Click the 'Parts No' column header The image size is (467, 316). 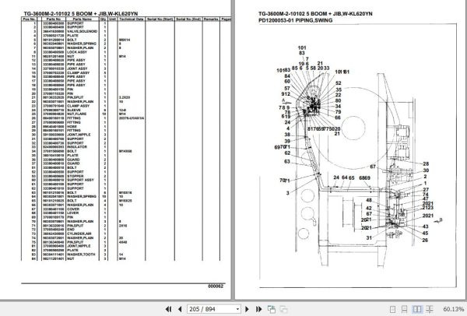(54, 19)
